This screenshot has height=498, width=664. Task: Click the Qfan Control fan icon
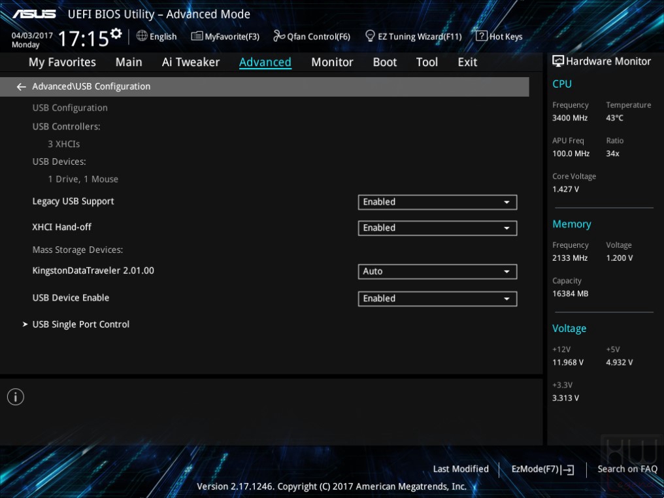tap(279, 36)
